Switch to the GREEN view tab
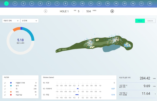The image size is (157, 101). [x=150, y=21]
